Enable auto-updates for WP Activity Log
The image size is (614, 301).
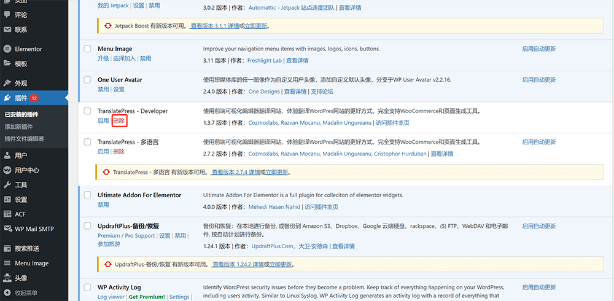click(539, 287)
